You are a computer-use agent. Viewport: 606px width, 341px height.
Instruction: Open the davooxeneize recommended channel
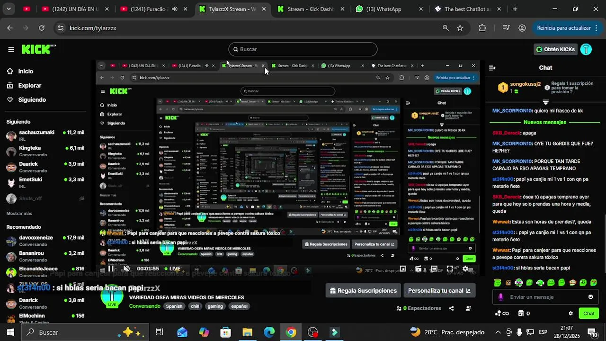pyautogui.click(x=45, y=241)
